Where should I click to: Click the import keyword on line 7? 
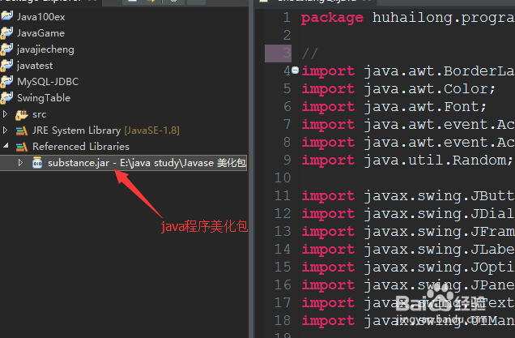pos(328,125)
